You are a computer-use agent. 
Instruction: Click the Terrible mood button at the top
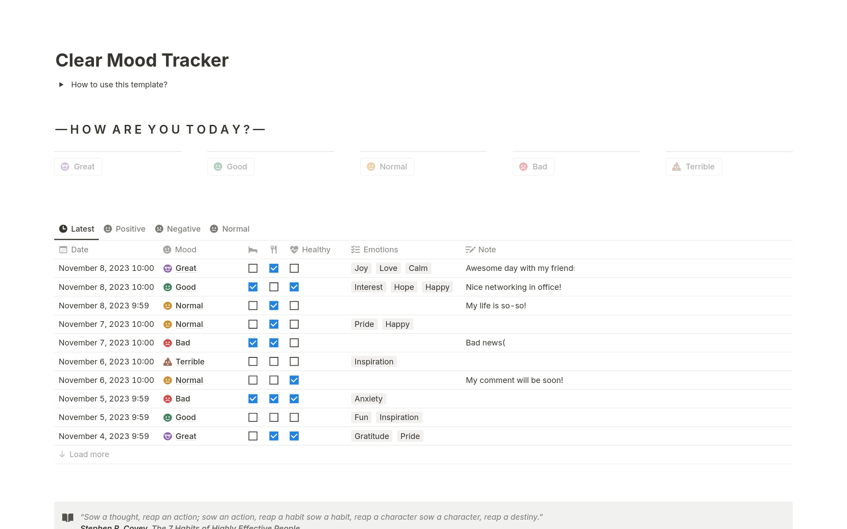693,166
